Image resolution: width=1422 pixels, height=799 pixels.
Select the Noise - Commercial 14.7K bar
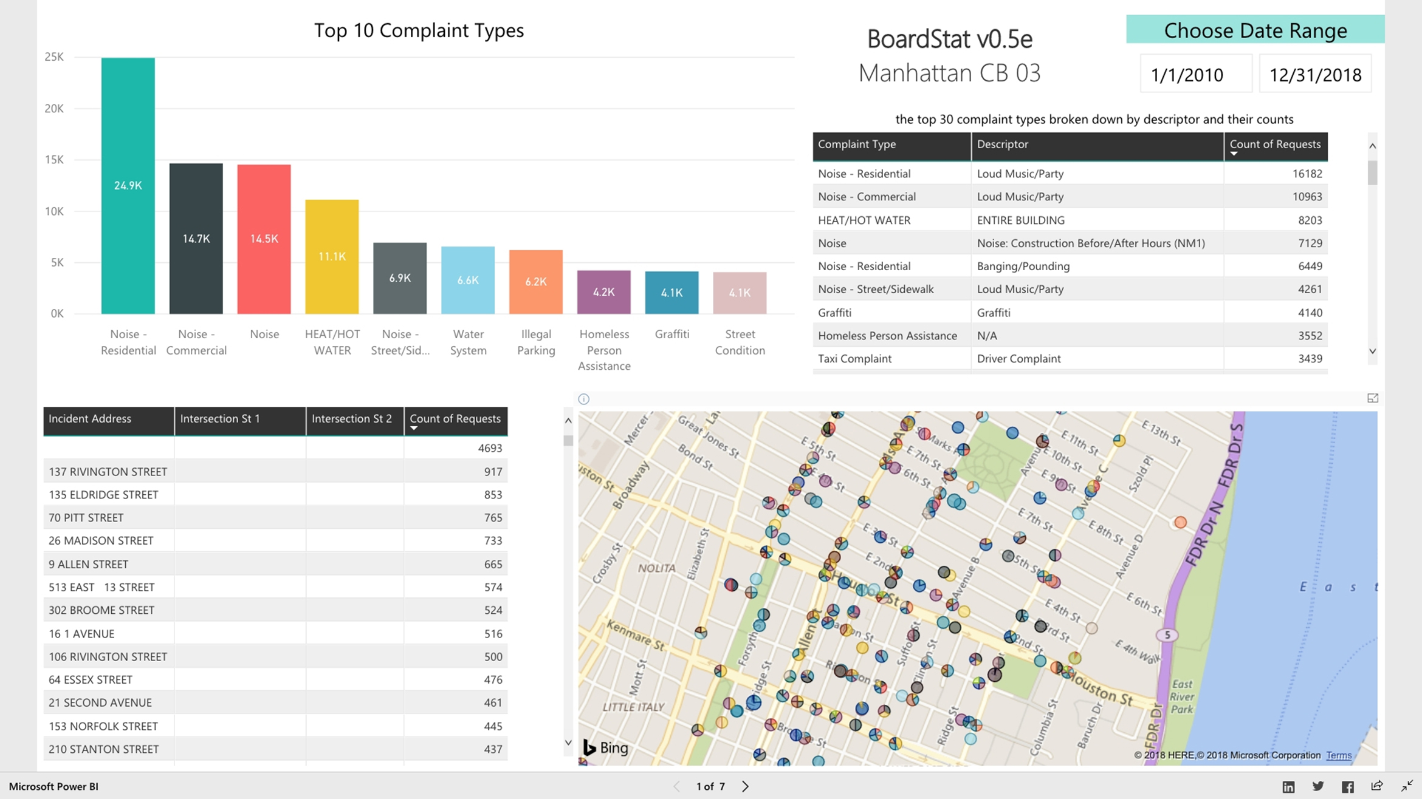(x=196, y=239)
